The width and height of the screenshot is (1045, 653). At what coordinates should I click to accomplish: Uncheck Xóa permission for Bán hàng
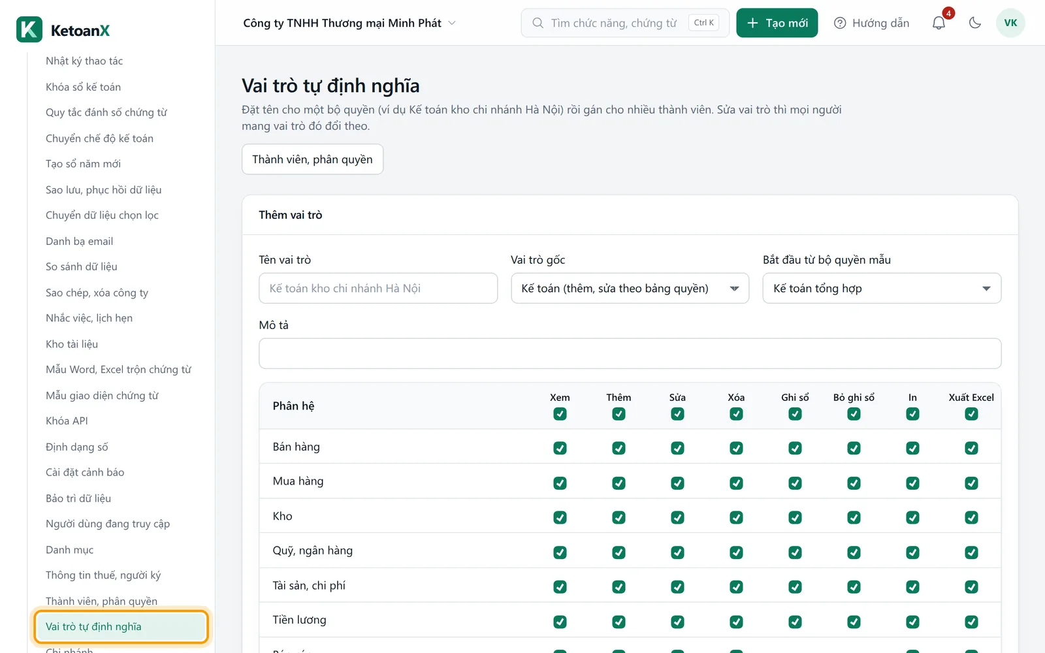click(736, 448)
